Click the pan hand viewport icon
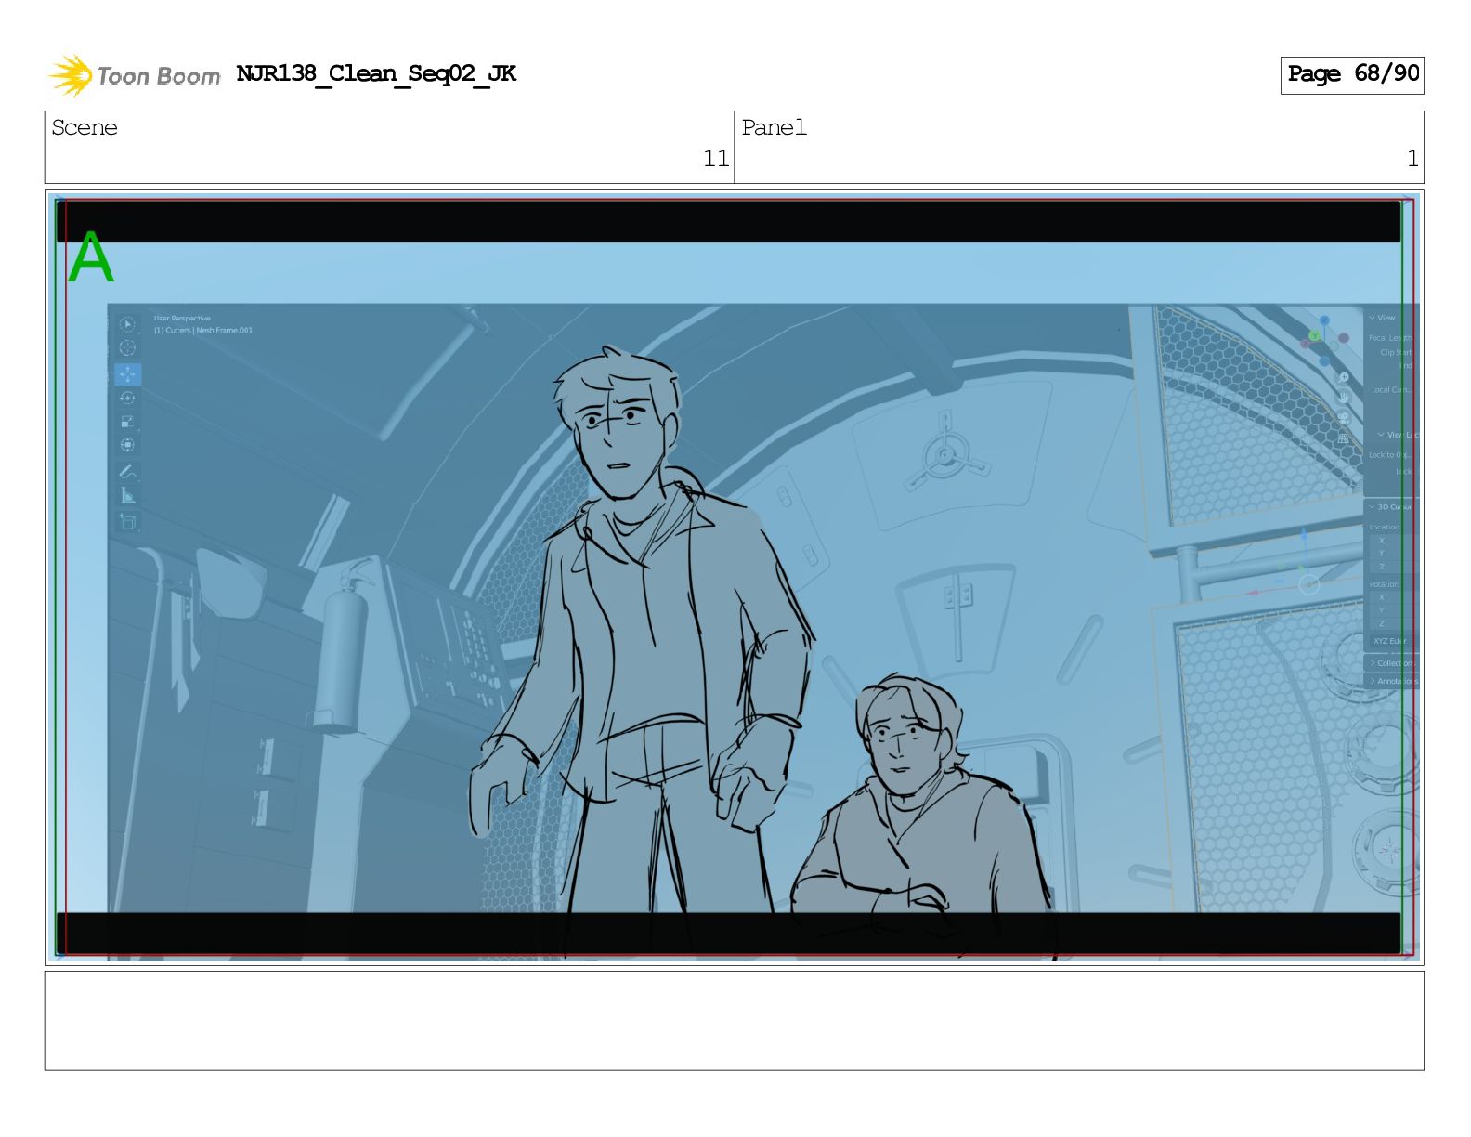Viewport: 1471px width, 1137px height. pos(1344,397)
